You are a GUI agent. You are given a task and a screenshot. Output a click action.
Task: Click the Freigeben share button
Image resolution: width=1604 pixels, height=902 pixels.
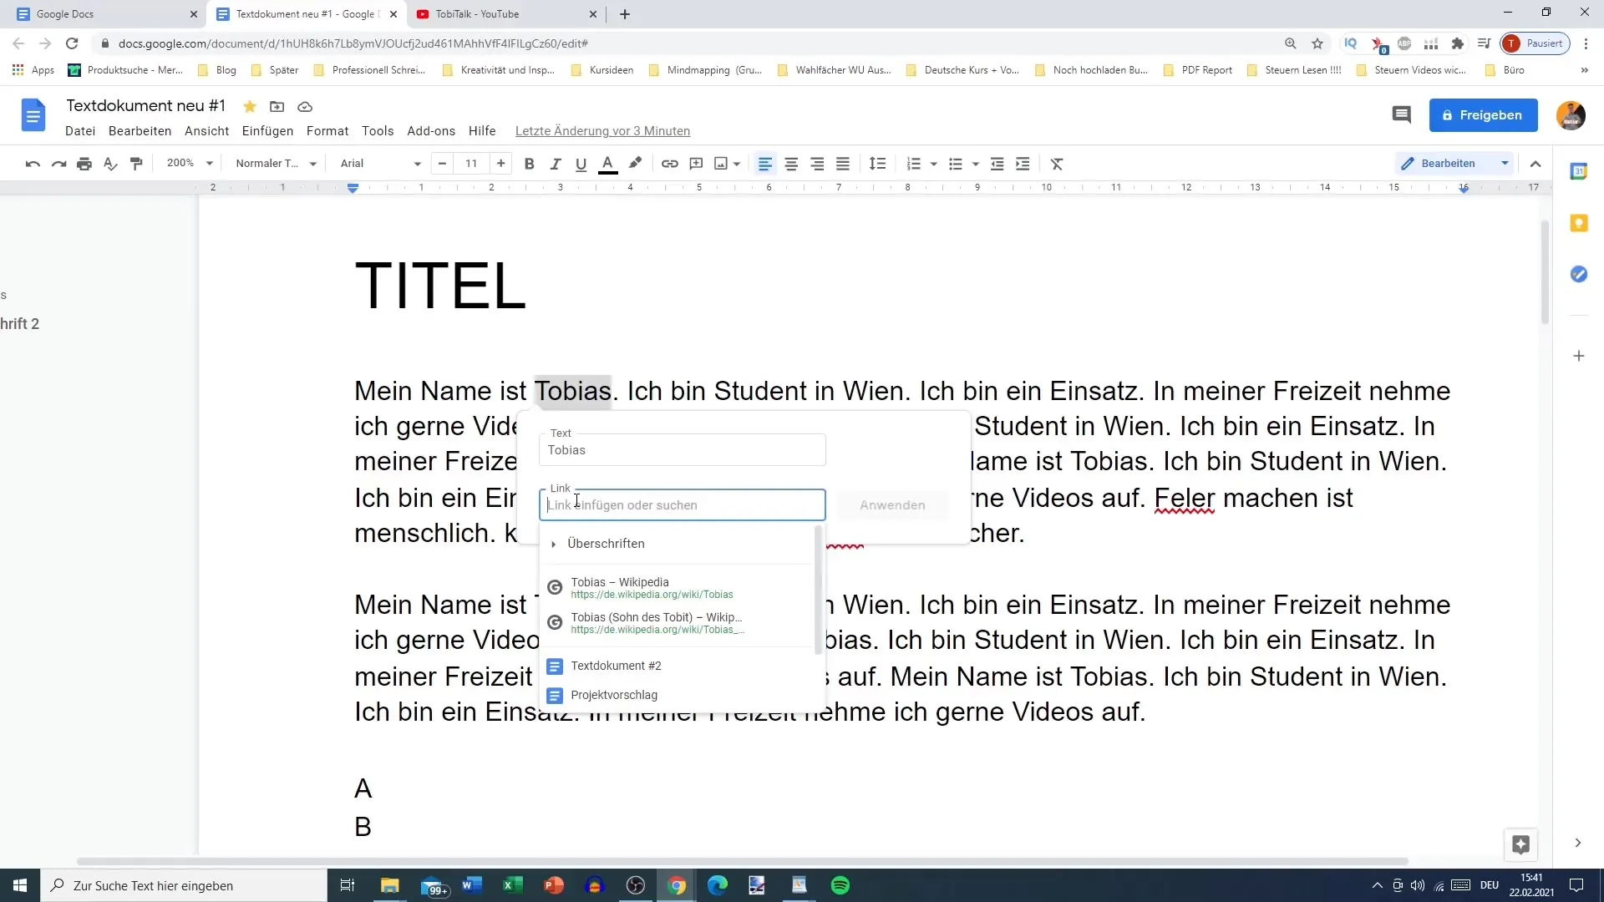tap(1483, 115)
